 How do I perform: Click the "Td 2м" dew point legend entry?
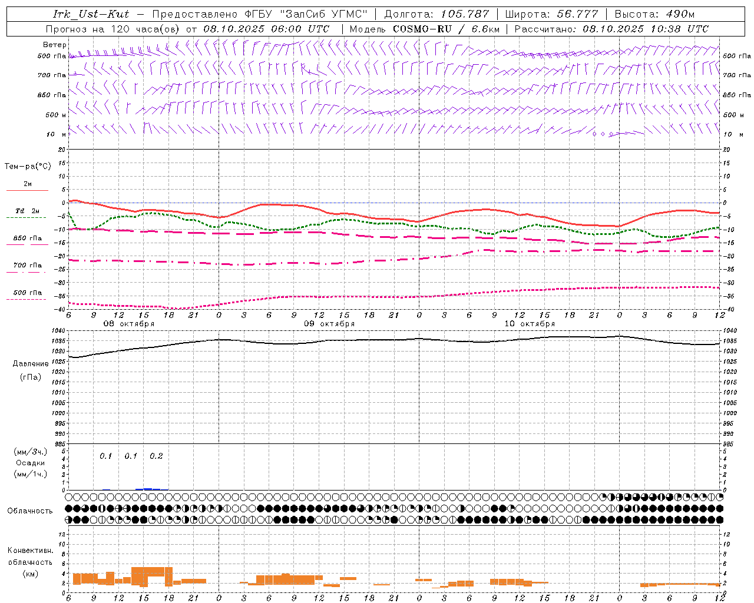[x=27, y=211]
